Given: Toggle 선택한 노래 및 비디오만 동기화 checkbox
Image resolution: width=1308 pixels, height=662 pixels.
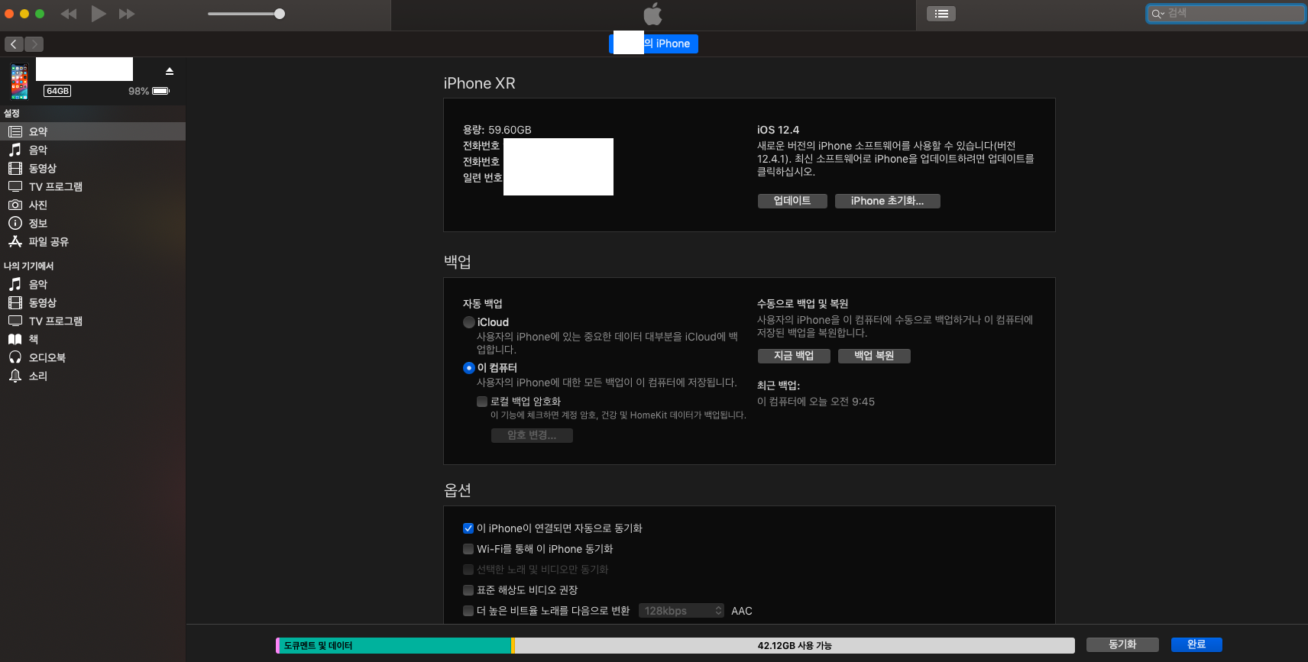Looking at the screenshot, I should pos(468,570).
